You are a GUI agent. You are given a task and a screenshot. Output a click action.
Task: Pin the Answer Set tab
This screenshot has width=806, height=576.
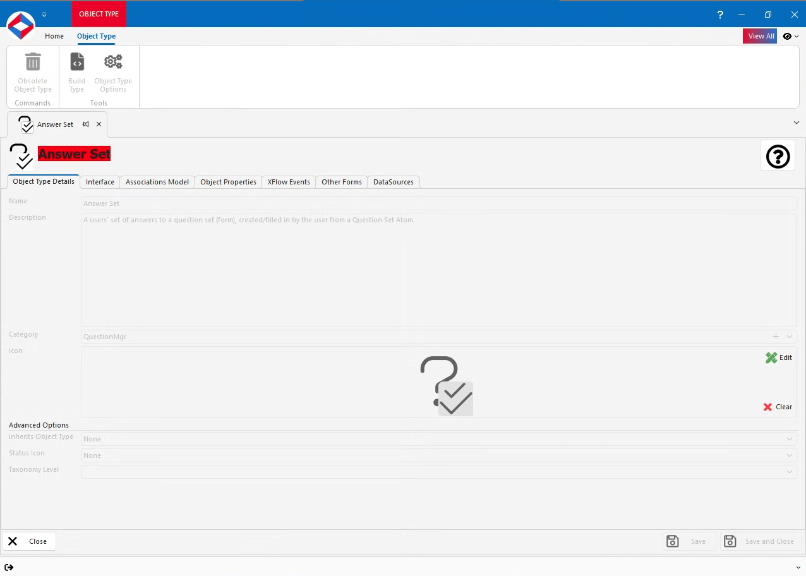pos(86,124)
